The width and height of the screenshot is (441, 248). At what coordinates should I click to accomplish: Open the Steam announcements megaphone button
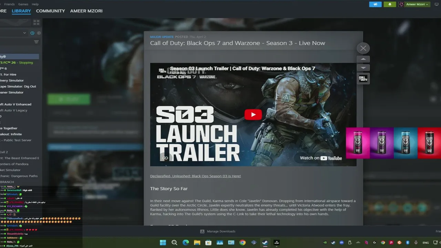(376, 4)
